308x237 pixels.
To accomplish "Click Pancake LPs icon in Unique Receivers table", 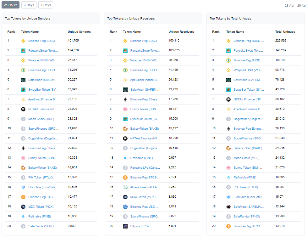I will click(x=125, y=168).
